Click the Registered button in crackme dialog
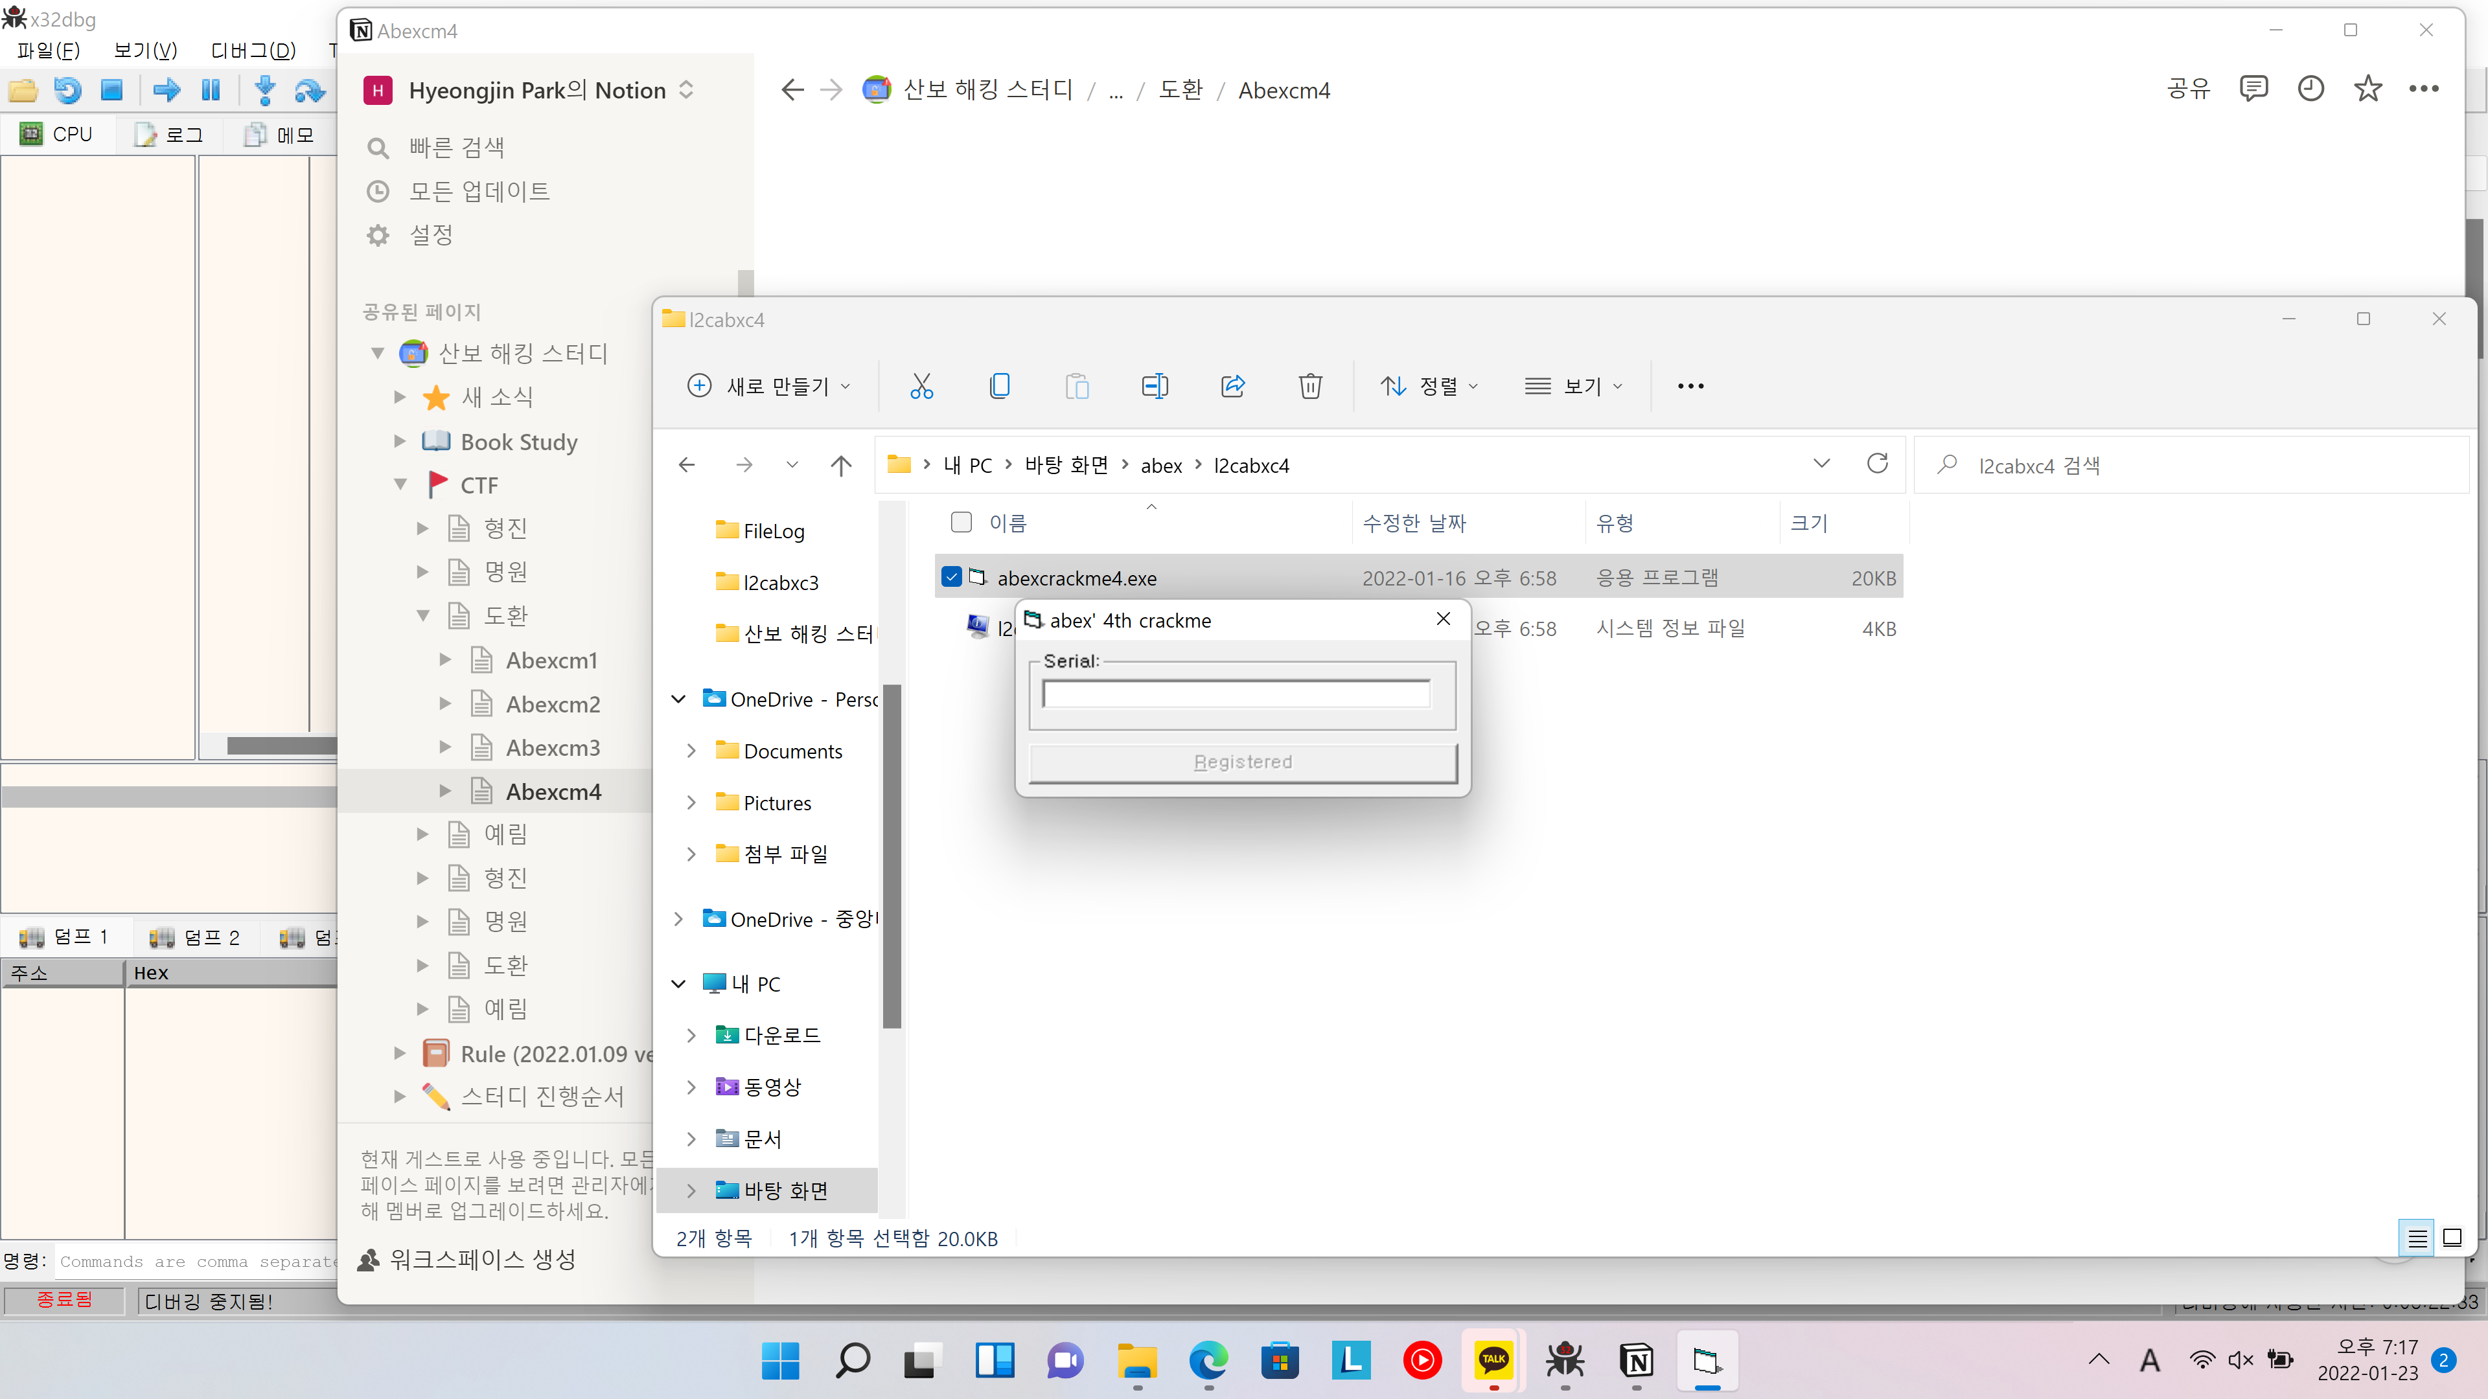The width and height of the screenshot is (2488, 1399). [1242, 762]
